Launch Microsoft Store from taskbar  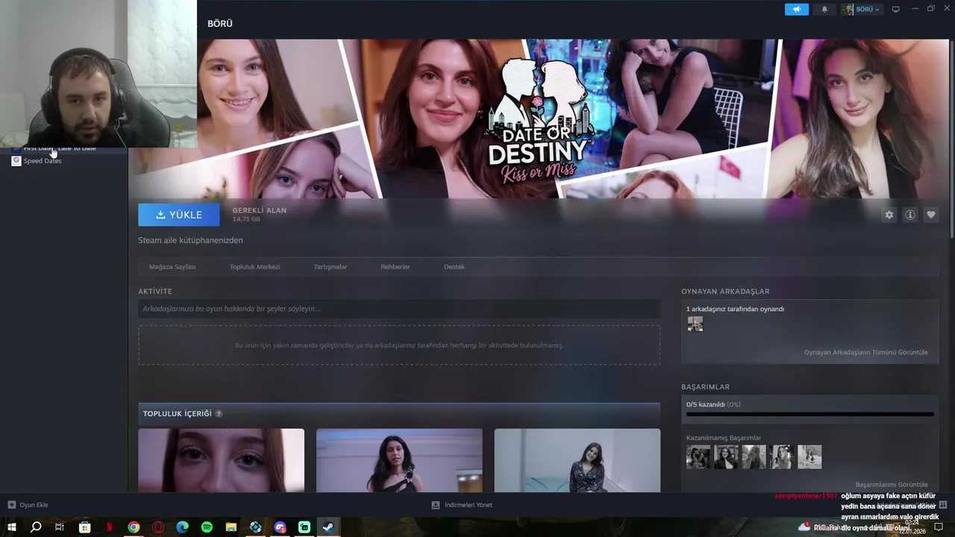click(x=85, y=527)
